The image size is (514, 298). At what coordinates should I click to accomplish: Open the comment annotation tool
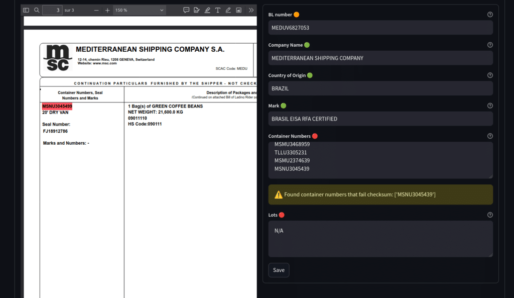[187, 10]
